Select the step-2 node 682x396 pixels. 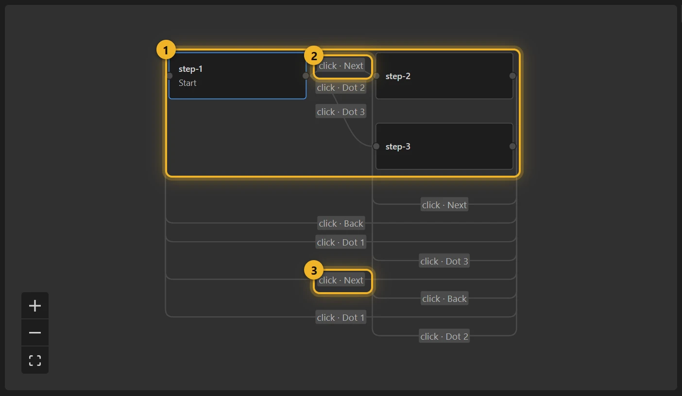coord(444,76)
